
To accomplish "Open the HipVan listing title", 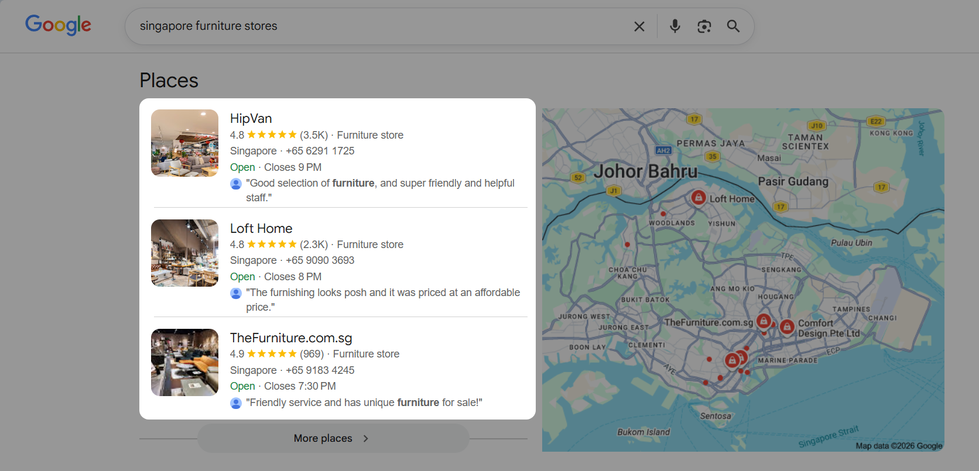I will pyautogui.click(x=251, y=119).
